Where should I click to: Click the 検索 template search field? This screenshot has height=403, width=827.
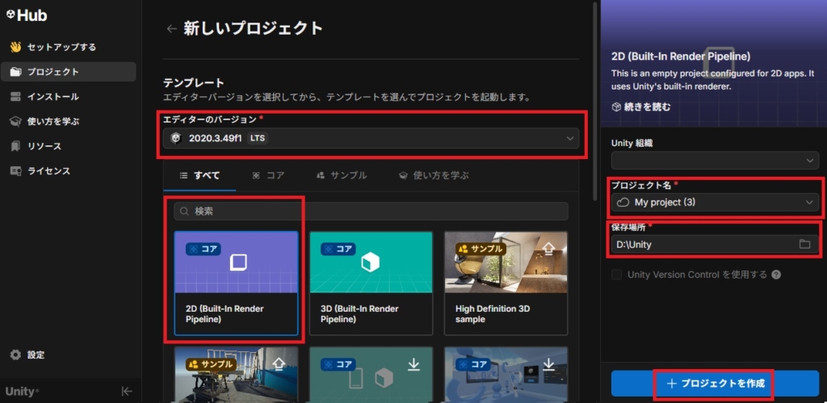pos(371,211)
